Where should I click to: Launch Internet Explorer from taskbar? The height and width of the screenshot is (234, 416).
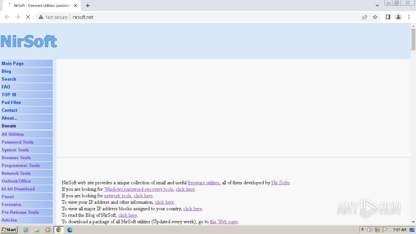pos(26,230)
